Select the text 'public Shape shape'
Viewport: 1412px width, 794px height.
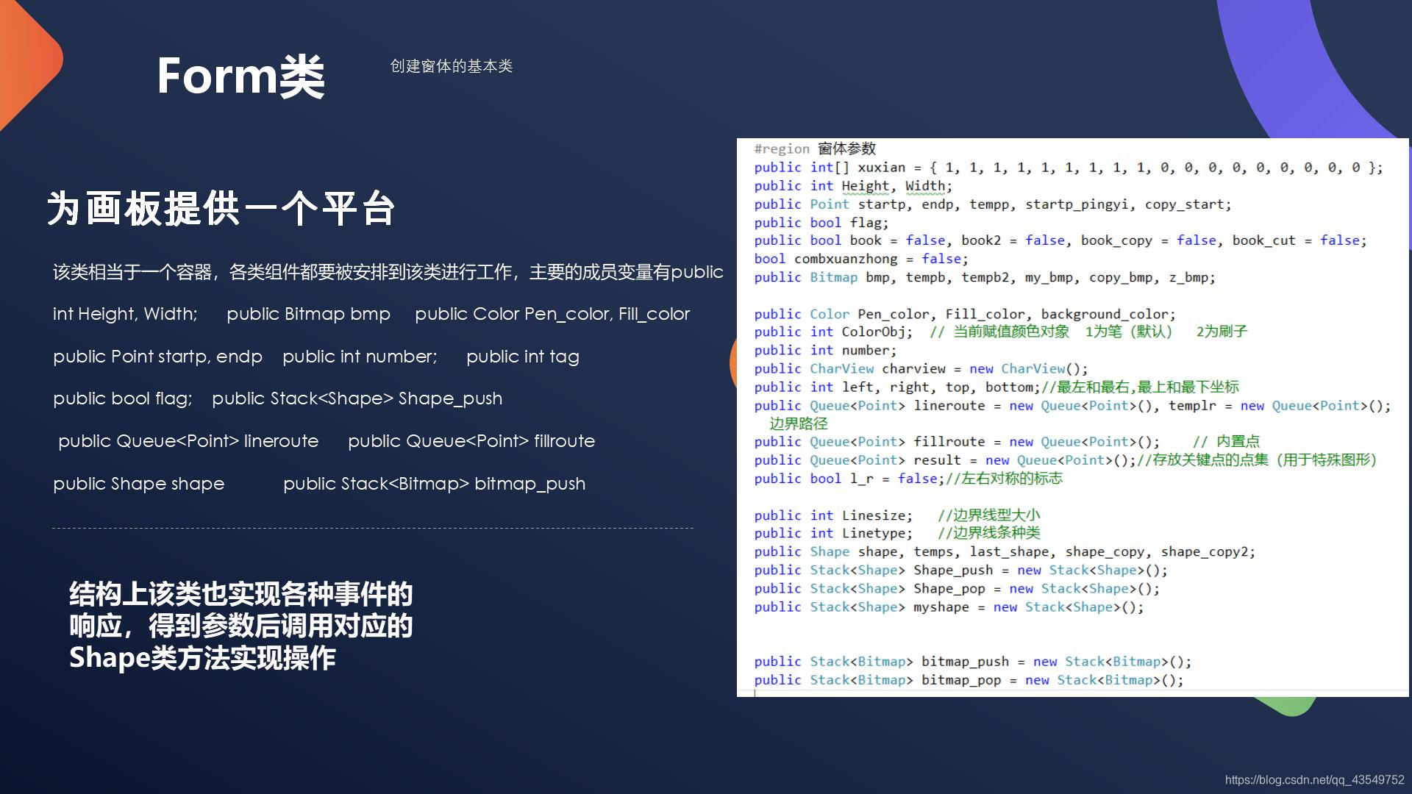(138, 484)
